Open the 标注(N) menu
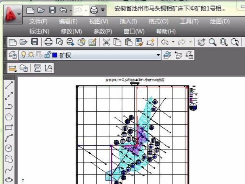 [39, 31]
